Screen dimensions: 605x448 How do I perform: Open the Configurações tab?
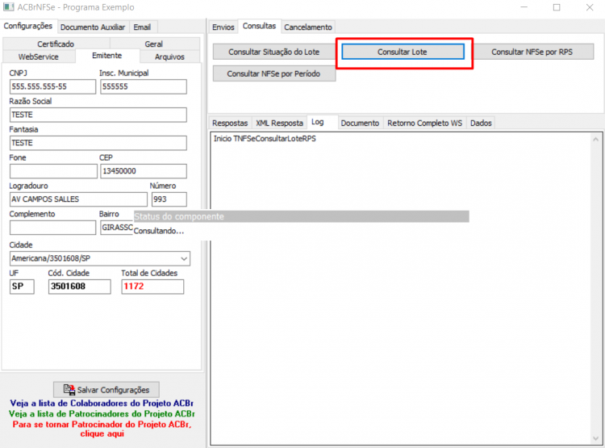point(28,27)
